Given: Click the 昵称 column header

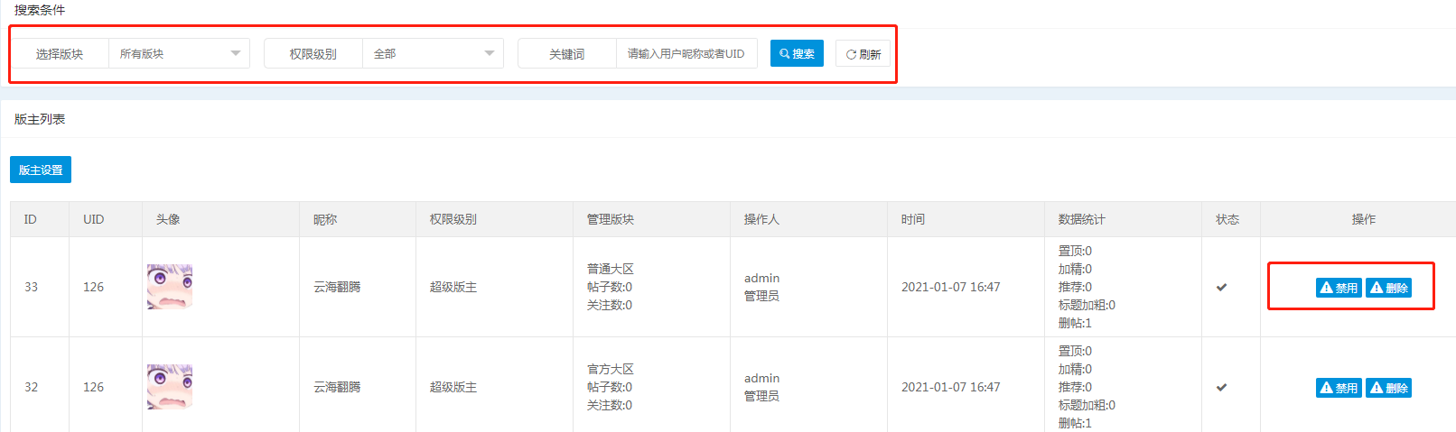Looking at the screenshot, I should click(x=325, y=219).
